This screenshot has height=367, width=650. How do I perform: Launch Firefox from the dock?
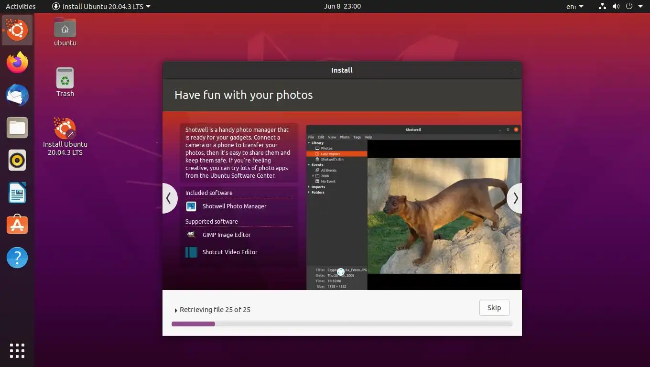(17, 63)
